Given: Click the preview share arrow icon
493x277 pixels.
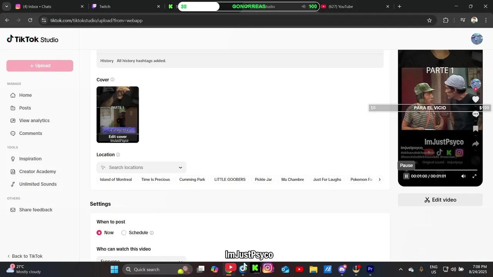Looking at the screenshot, I should (x=476, y=144).
